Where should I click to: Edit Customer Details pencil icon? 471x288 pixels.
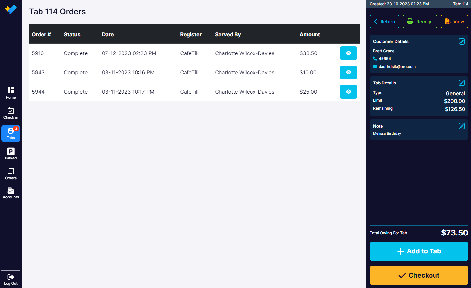tap(462, 41)
